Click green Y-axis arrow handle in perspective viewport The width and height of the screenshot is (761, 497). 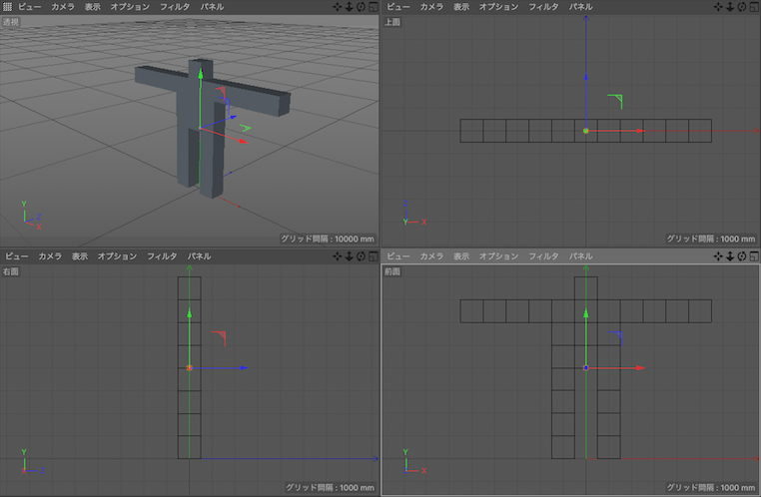tap(201, 73)
